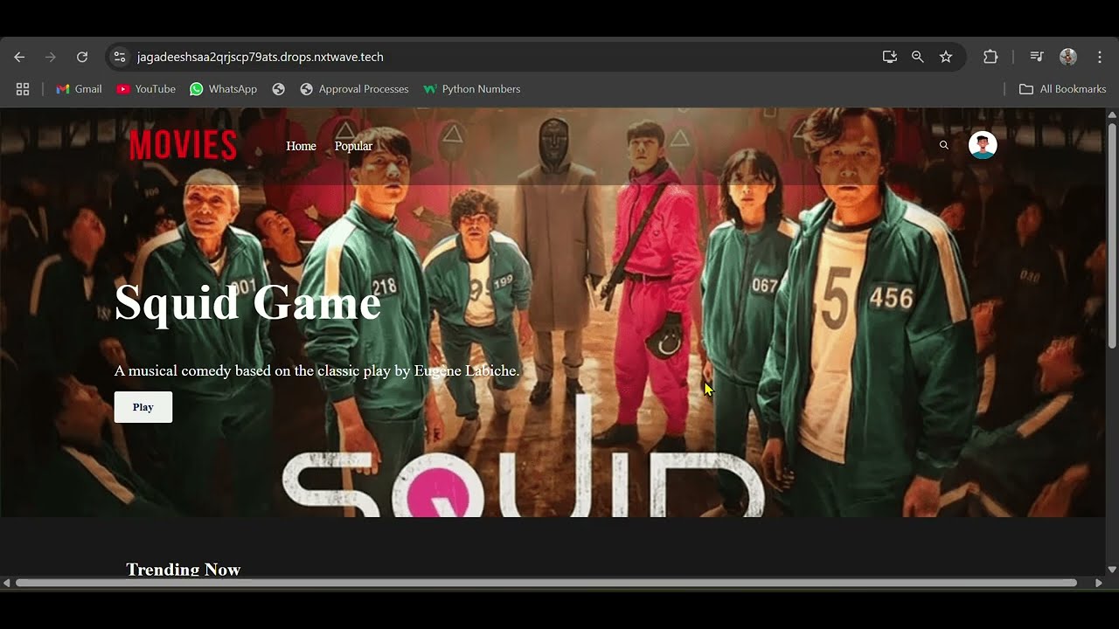Viewport: 1119px width, 629px height.
Task: Click horizontal scrollbar right arrow
Action: pyautogui.click(x=1099, y=583)
